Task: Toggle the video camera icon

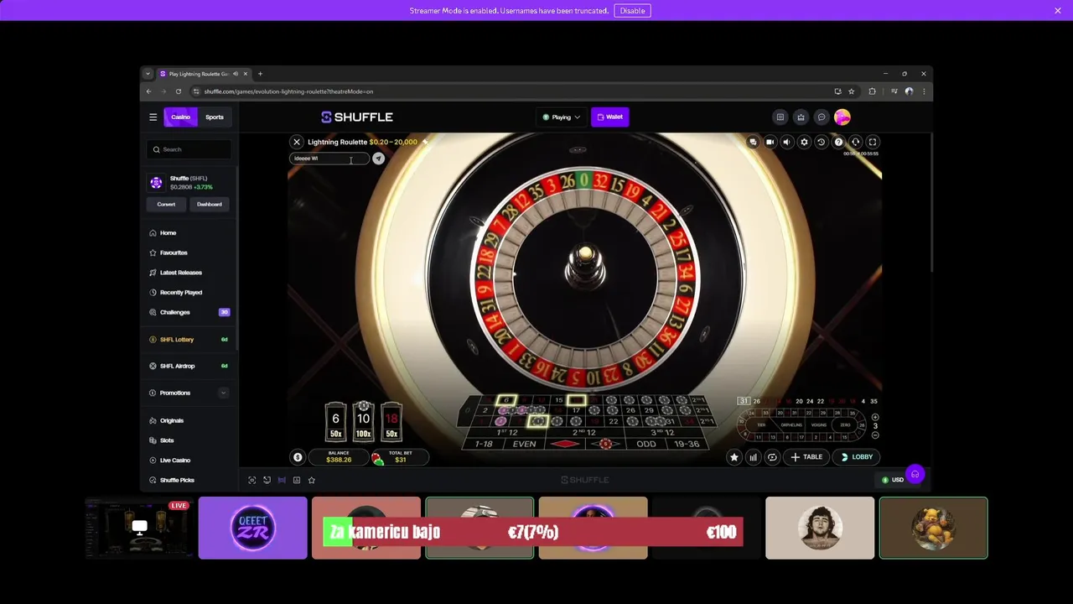Action: (x=770, y=142)
